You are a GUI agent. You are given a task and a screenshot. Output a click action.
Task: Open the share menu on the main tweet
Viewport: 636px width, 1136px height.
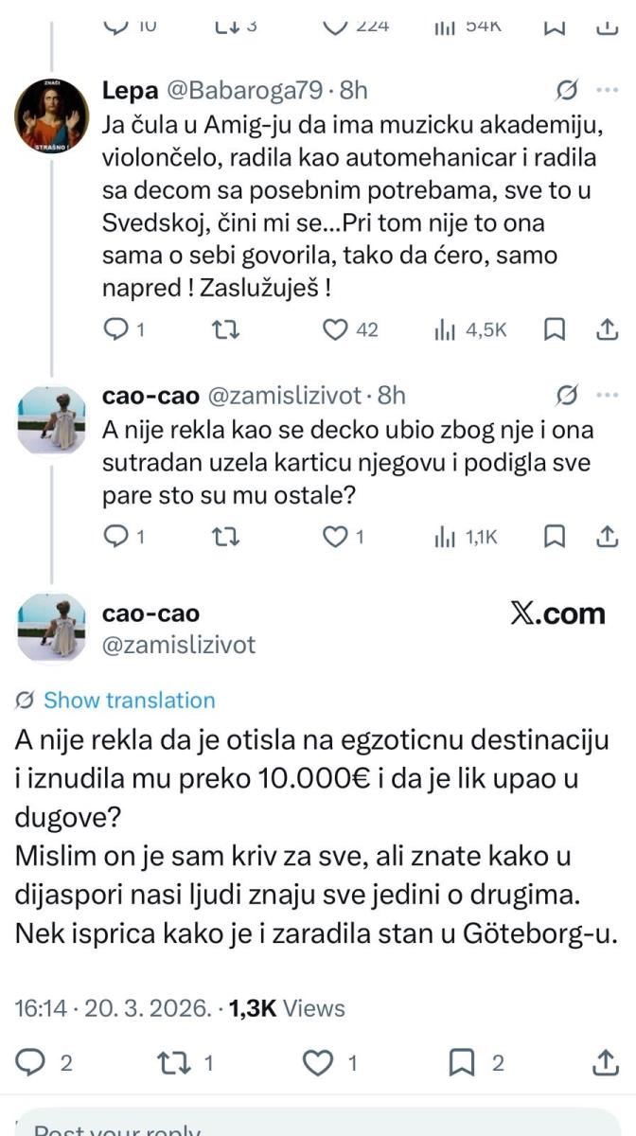click(604, 1063)
